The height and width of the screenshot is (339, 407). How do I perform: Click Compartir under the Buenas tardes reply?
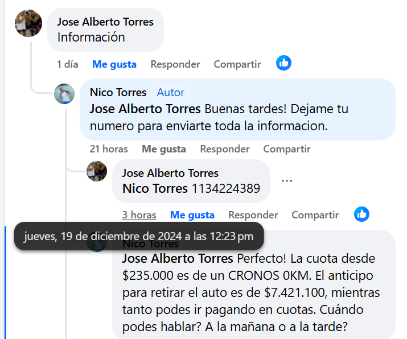(287, 149)
